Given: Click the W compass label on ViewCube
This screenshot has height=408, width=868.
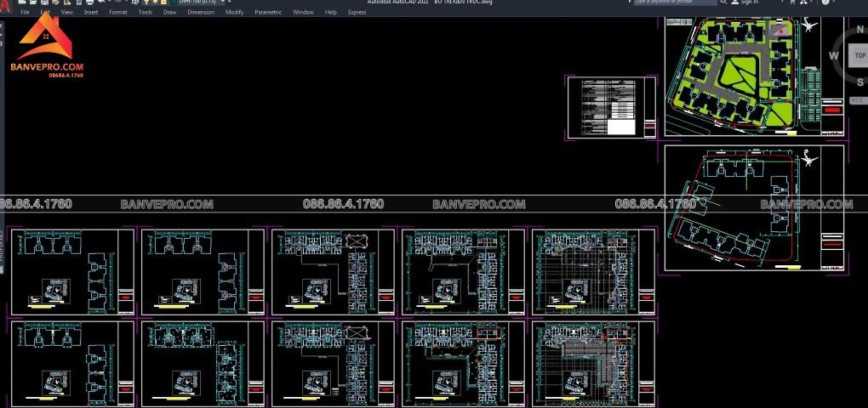Looking at the screenshot, I should click(834, 55).
